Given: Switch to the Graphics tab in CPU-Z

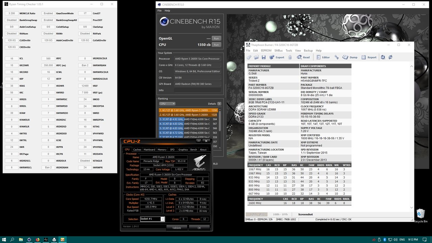Looking at the screenshot, I should coord(183,150).
